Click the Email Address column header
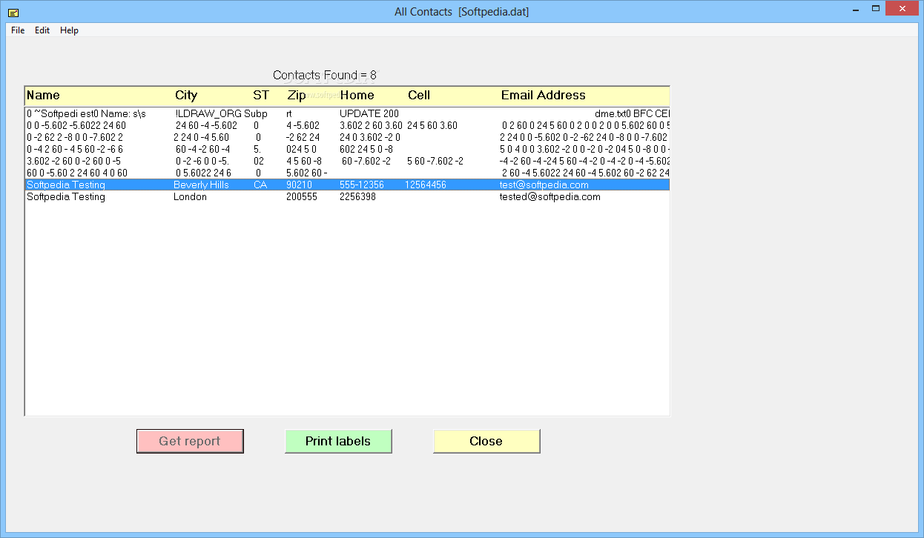 point(544,95)
